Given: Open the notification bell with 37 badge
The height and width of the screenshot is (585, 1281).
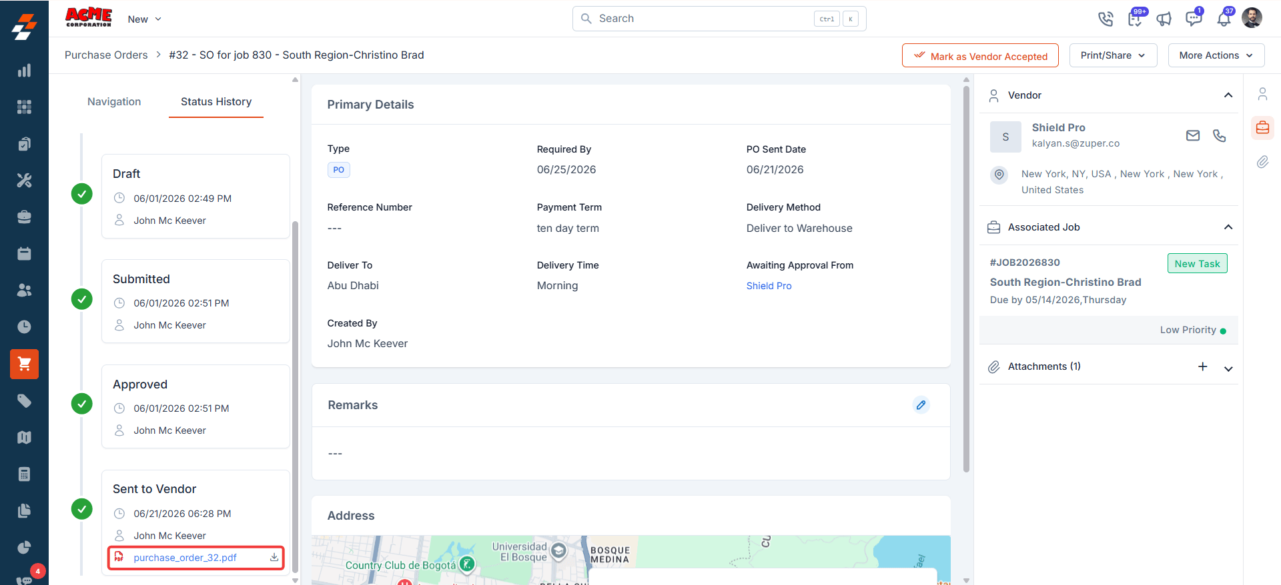Looking at the screenshot, I should [1224, 18].
